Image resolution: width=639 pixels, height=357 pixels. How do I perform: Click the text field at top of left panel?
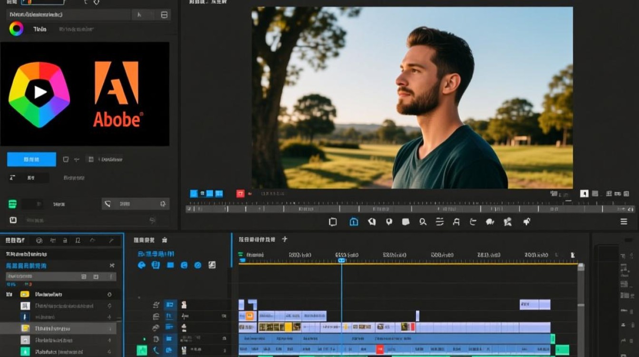pyautogui.click(x=69, y=15)
